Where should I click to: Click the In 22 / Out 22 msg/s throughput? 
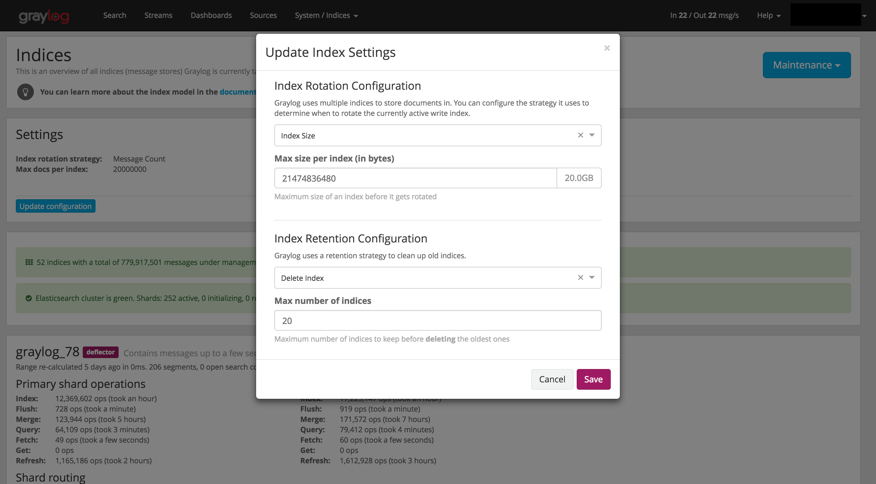(x=704, y=15)
